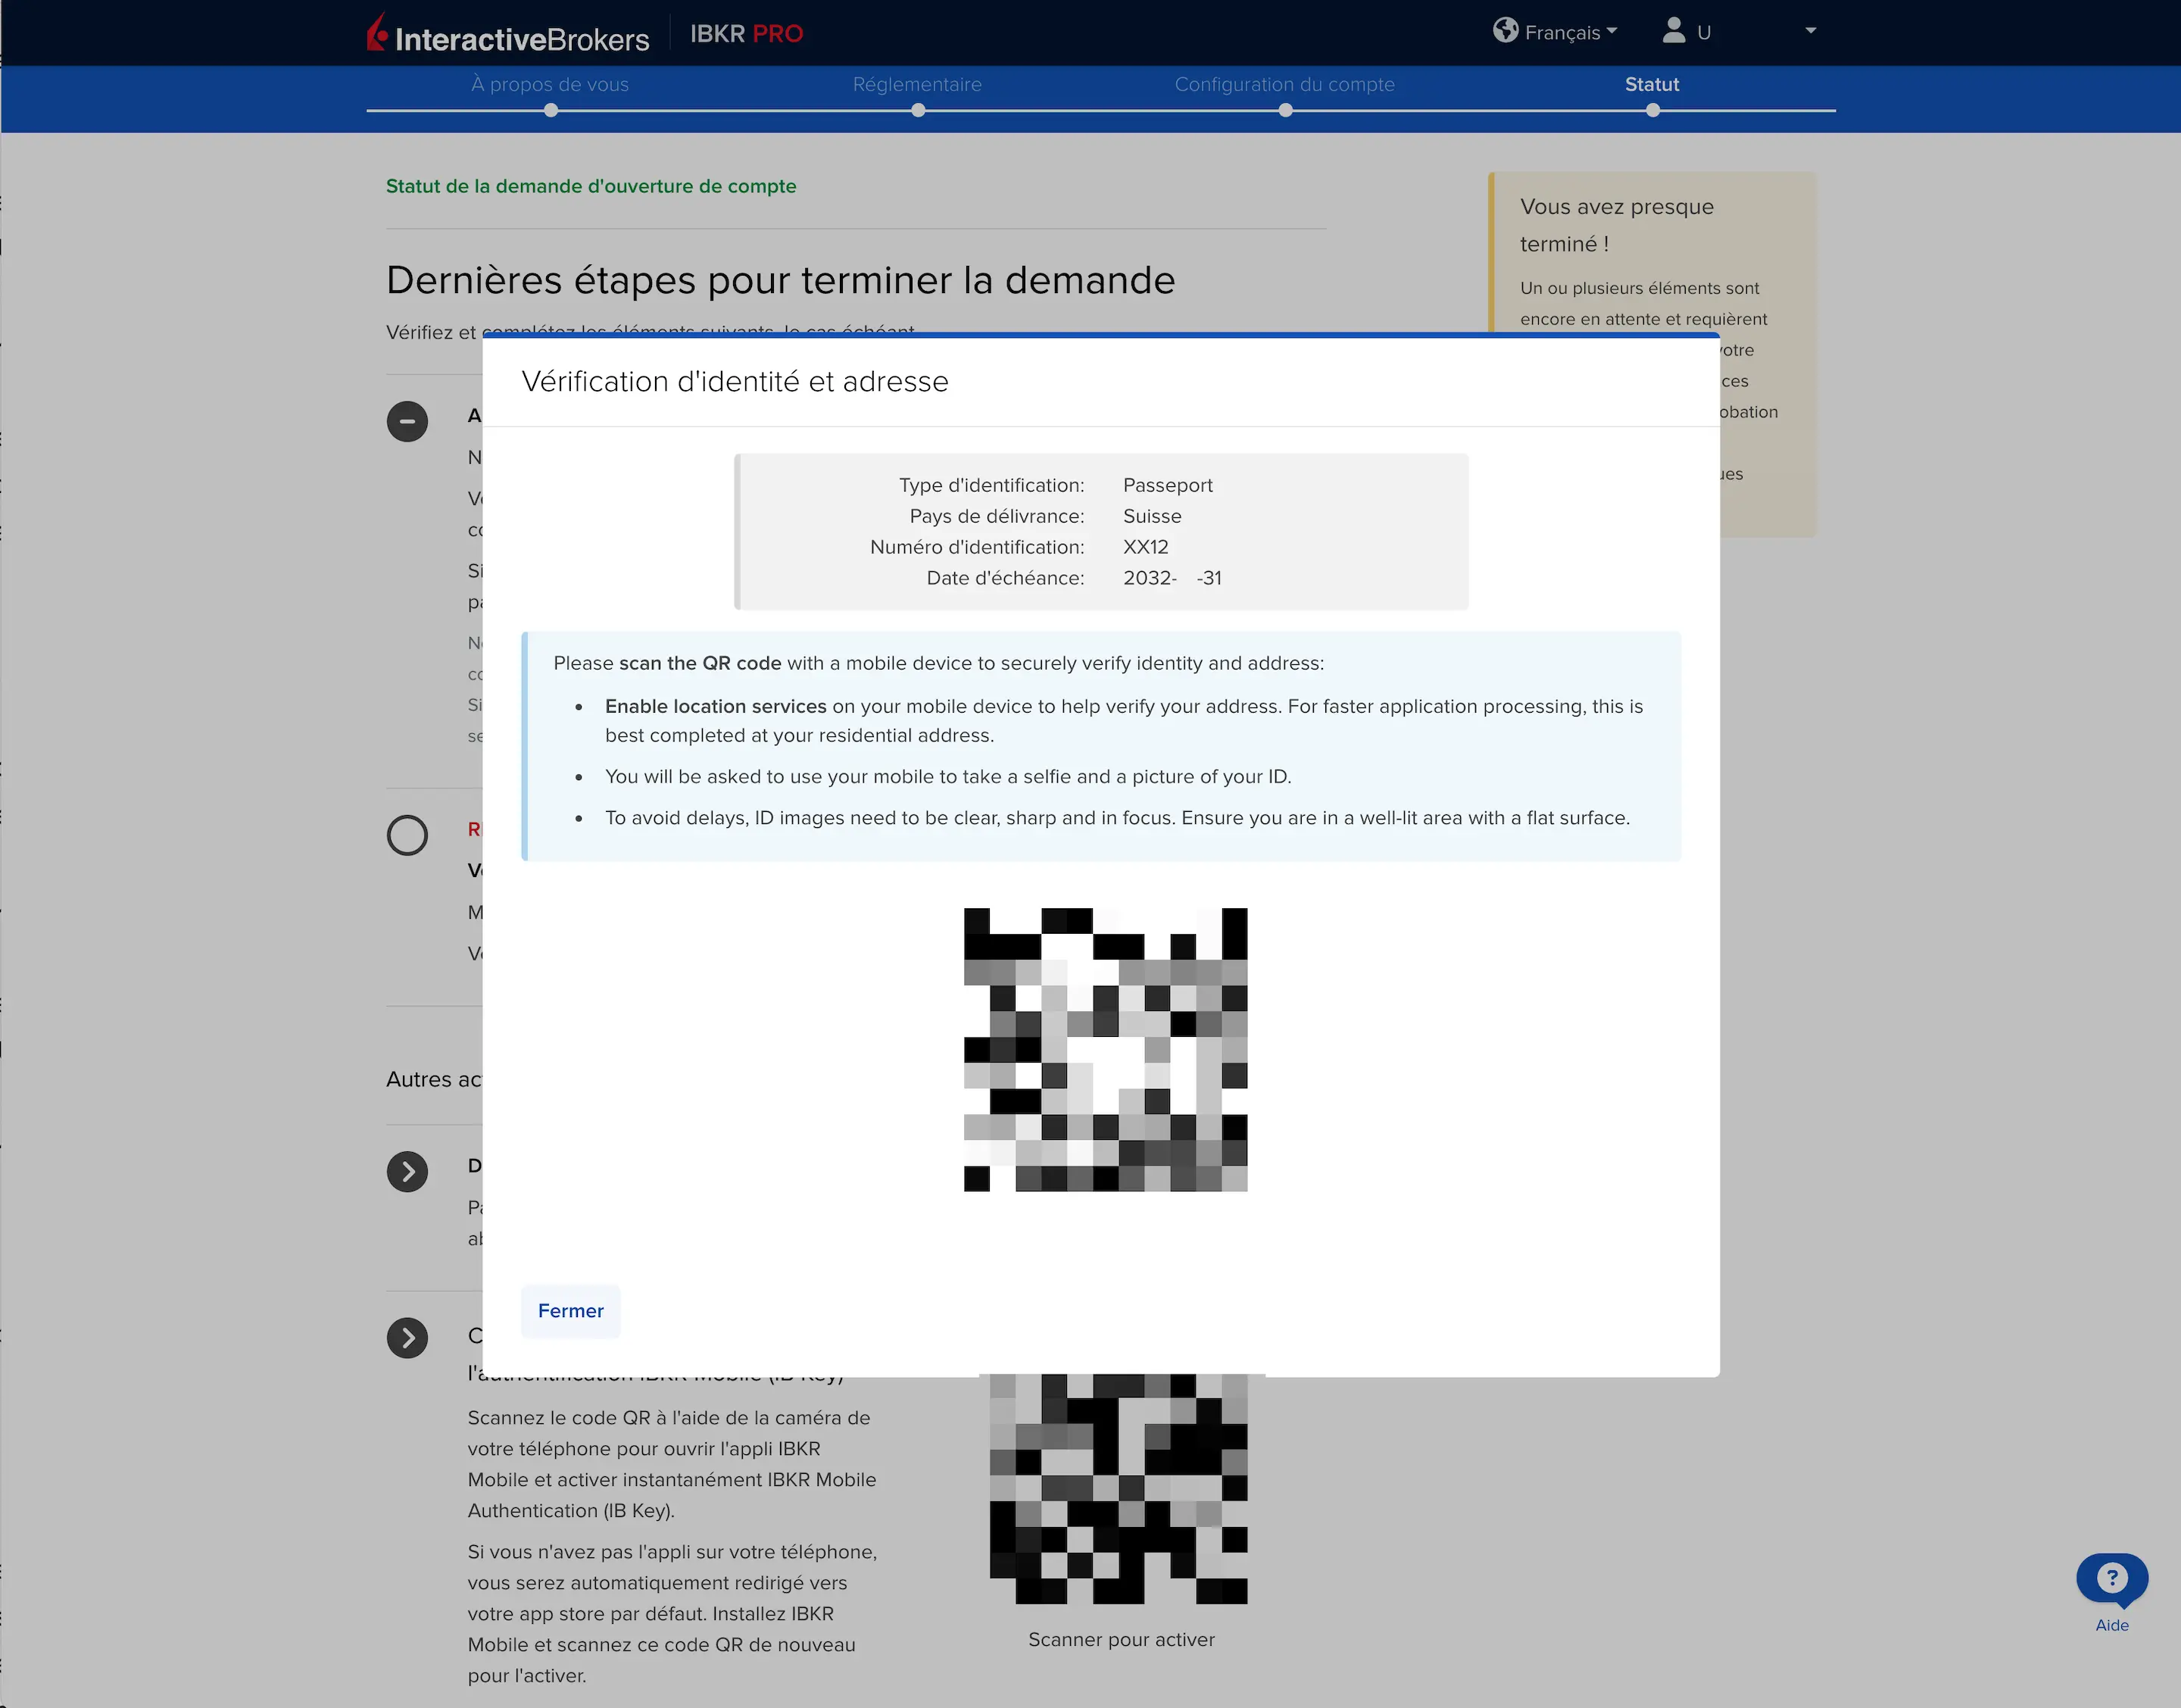Viewport: 2181px width, 1708px height.
Task: Click the Fermer button
Action: [x=571, y=1310]
